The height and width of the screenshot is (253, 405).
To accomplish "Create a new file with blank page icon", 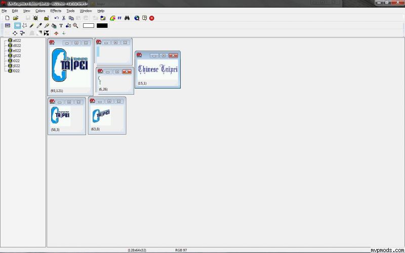I will (8, 18).
